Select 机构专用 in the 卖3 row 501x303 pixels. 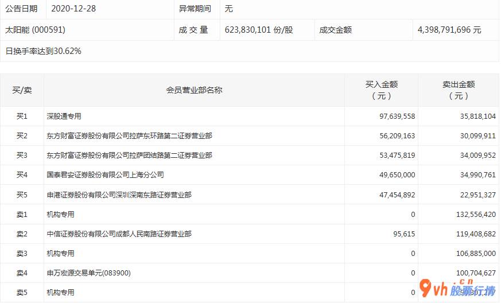60,254
